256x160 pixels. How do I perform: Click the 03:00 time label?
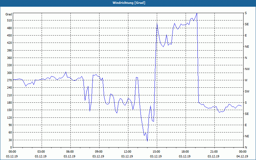[42, 152]
